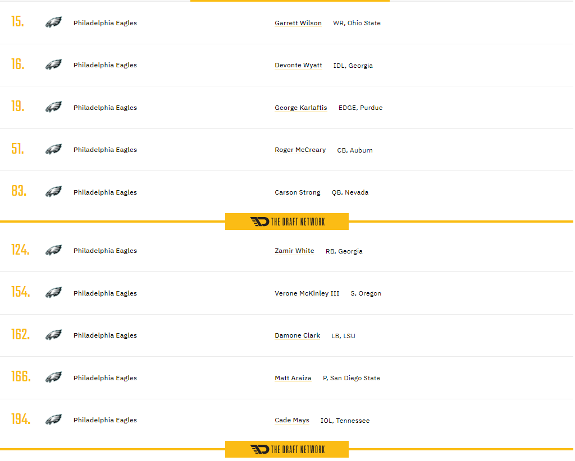This screenshot has width=575, height=461.
Task: Click the Eagles logo beside pick 16
Action: point(53,65)
